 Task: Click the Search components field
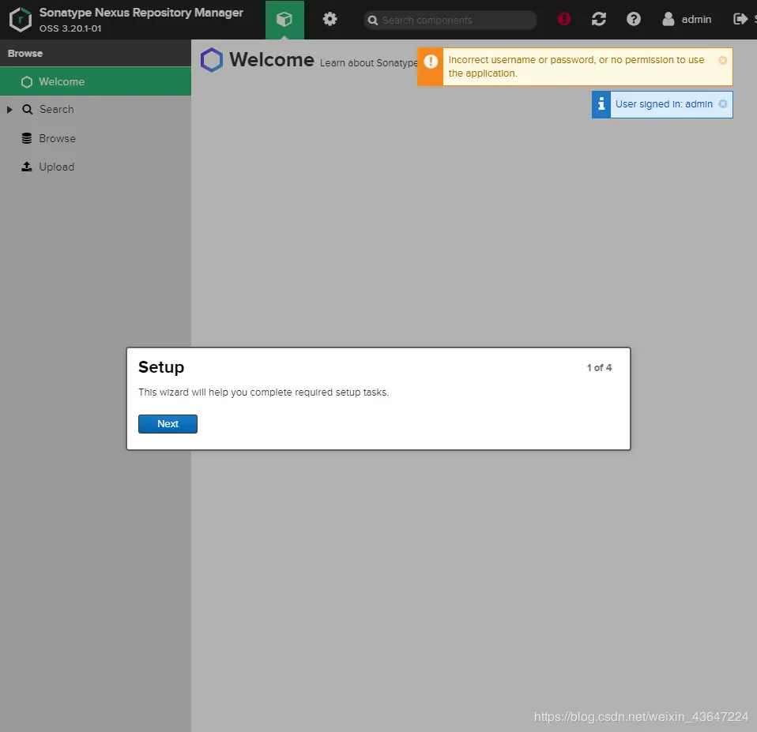click(450, 20)
